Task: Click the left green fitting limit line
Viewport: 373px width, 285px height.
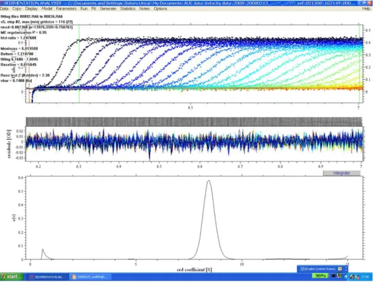Action: coord(79,64)
